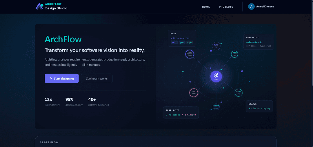This screenshot has height=147, width=313.
Task: Click the TEST SUITE card title
Action: tap(172, 110)
